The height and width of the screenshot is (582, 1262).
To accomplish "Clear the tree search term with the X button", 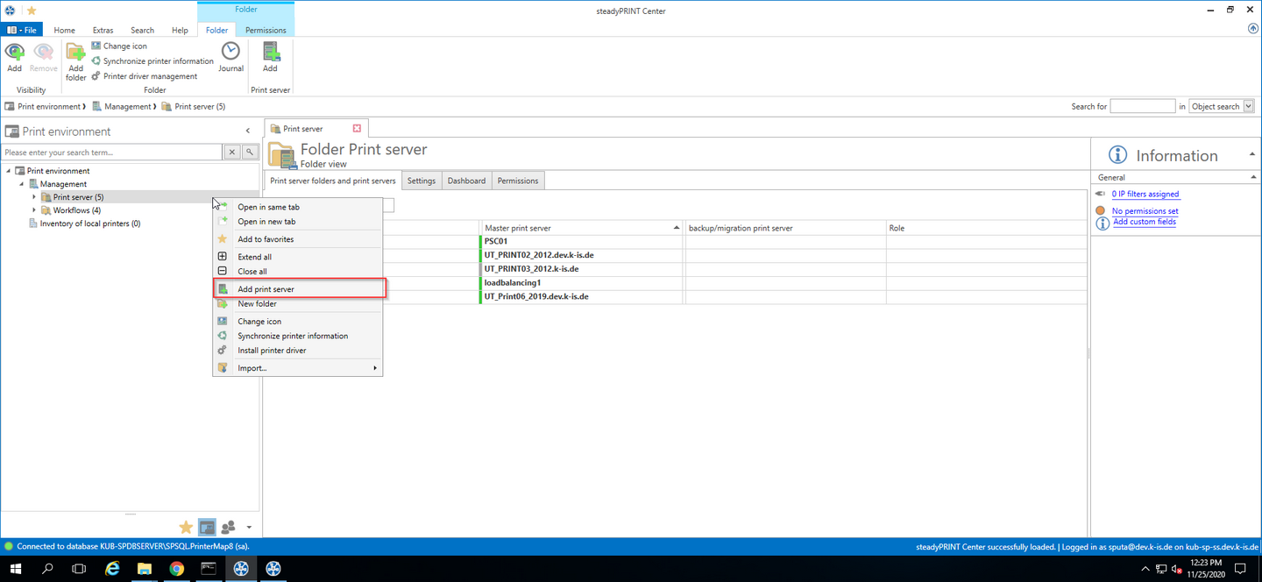I will pos(232,153).
